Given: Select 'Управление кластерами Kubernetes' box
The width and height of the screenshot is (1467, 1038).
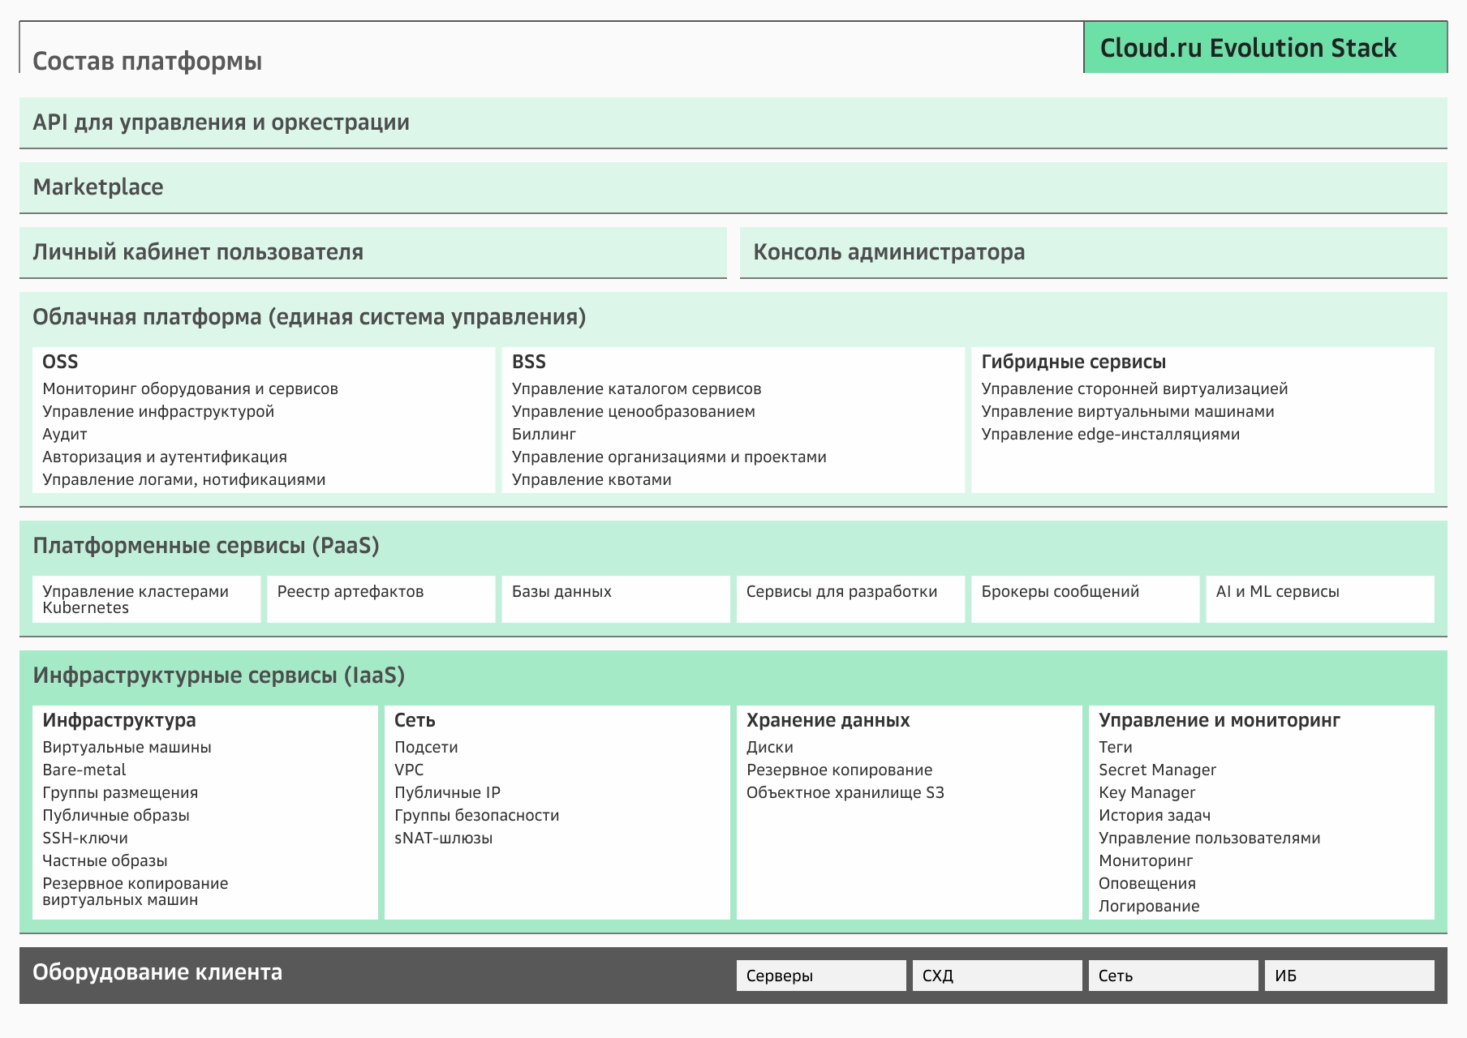Looking at the screenshot, I should point(147,599).
